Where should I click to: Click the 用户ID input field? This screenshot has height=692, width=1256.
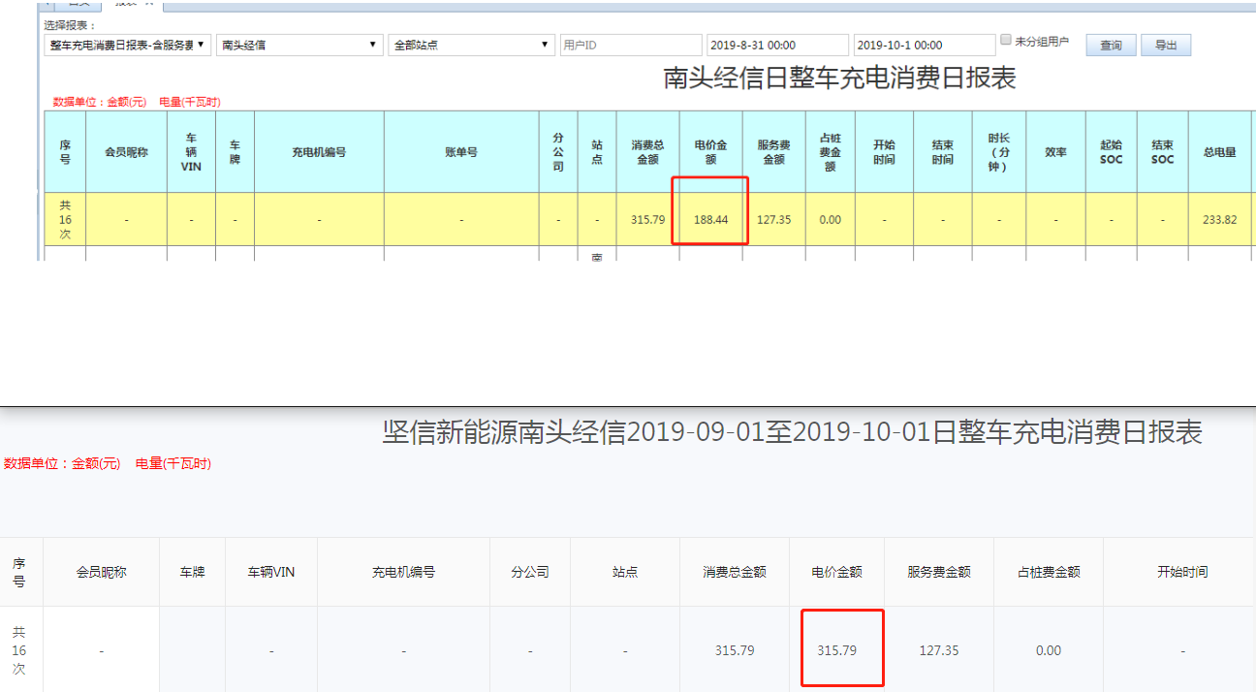point(631,45)
